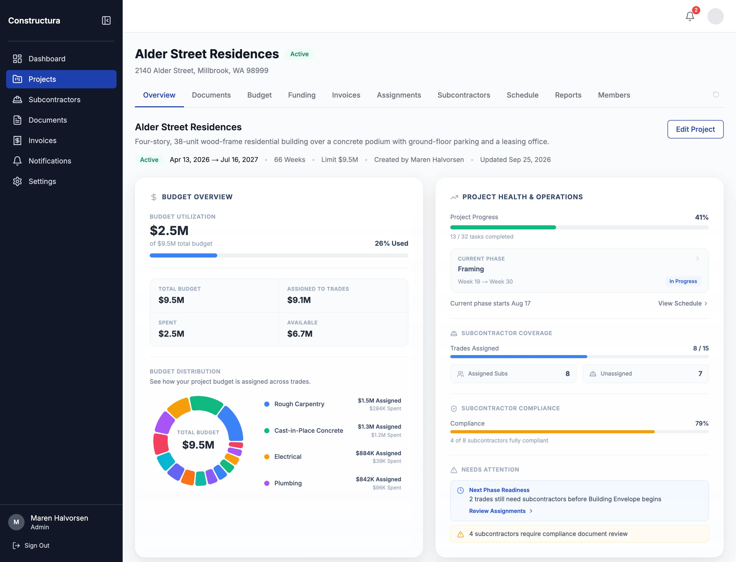The image size is (736, 562).
Task: Click the Budget Utilization progress bar
Action: 279,255
